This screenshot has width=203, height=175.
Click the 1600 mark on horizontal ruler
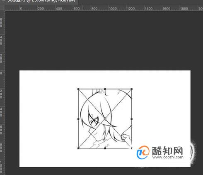(x=166, y=9)
